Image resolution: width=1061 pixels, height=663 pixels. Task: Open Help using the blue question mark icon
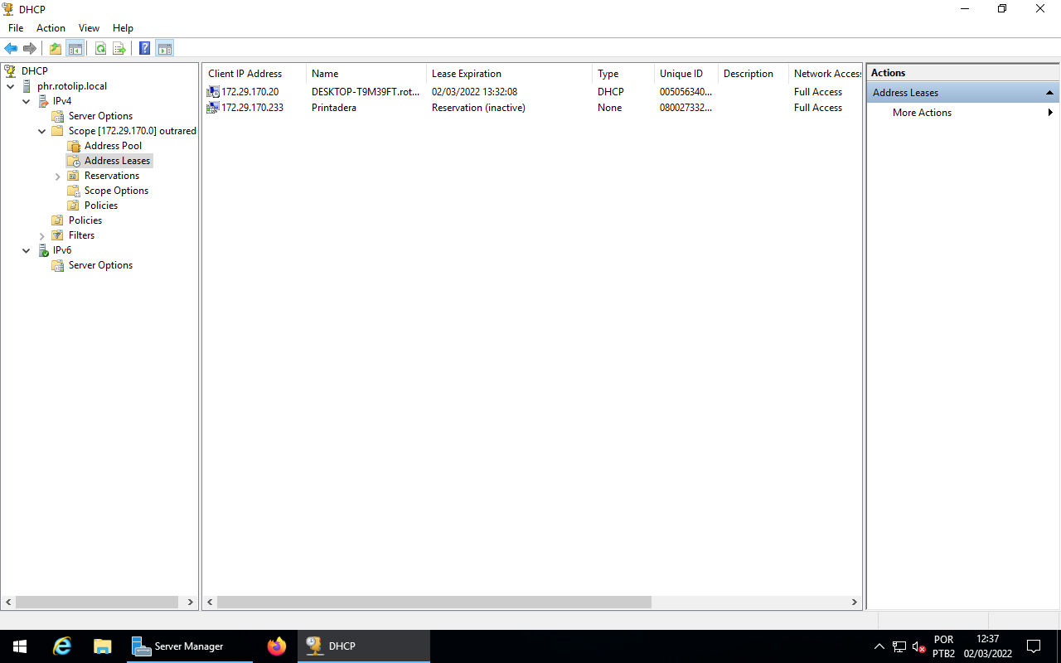[144, 48]
